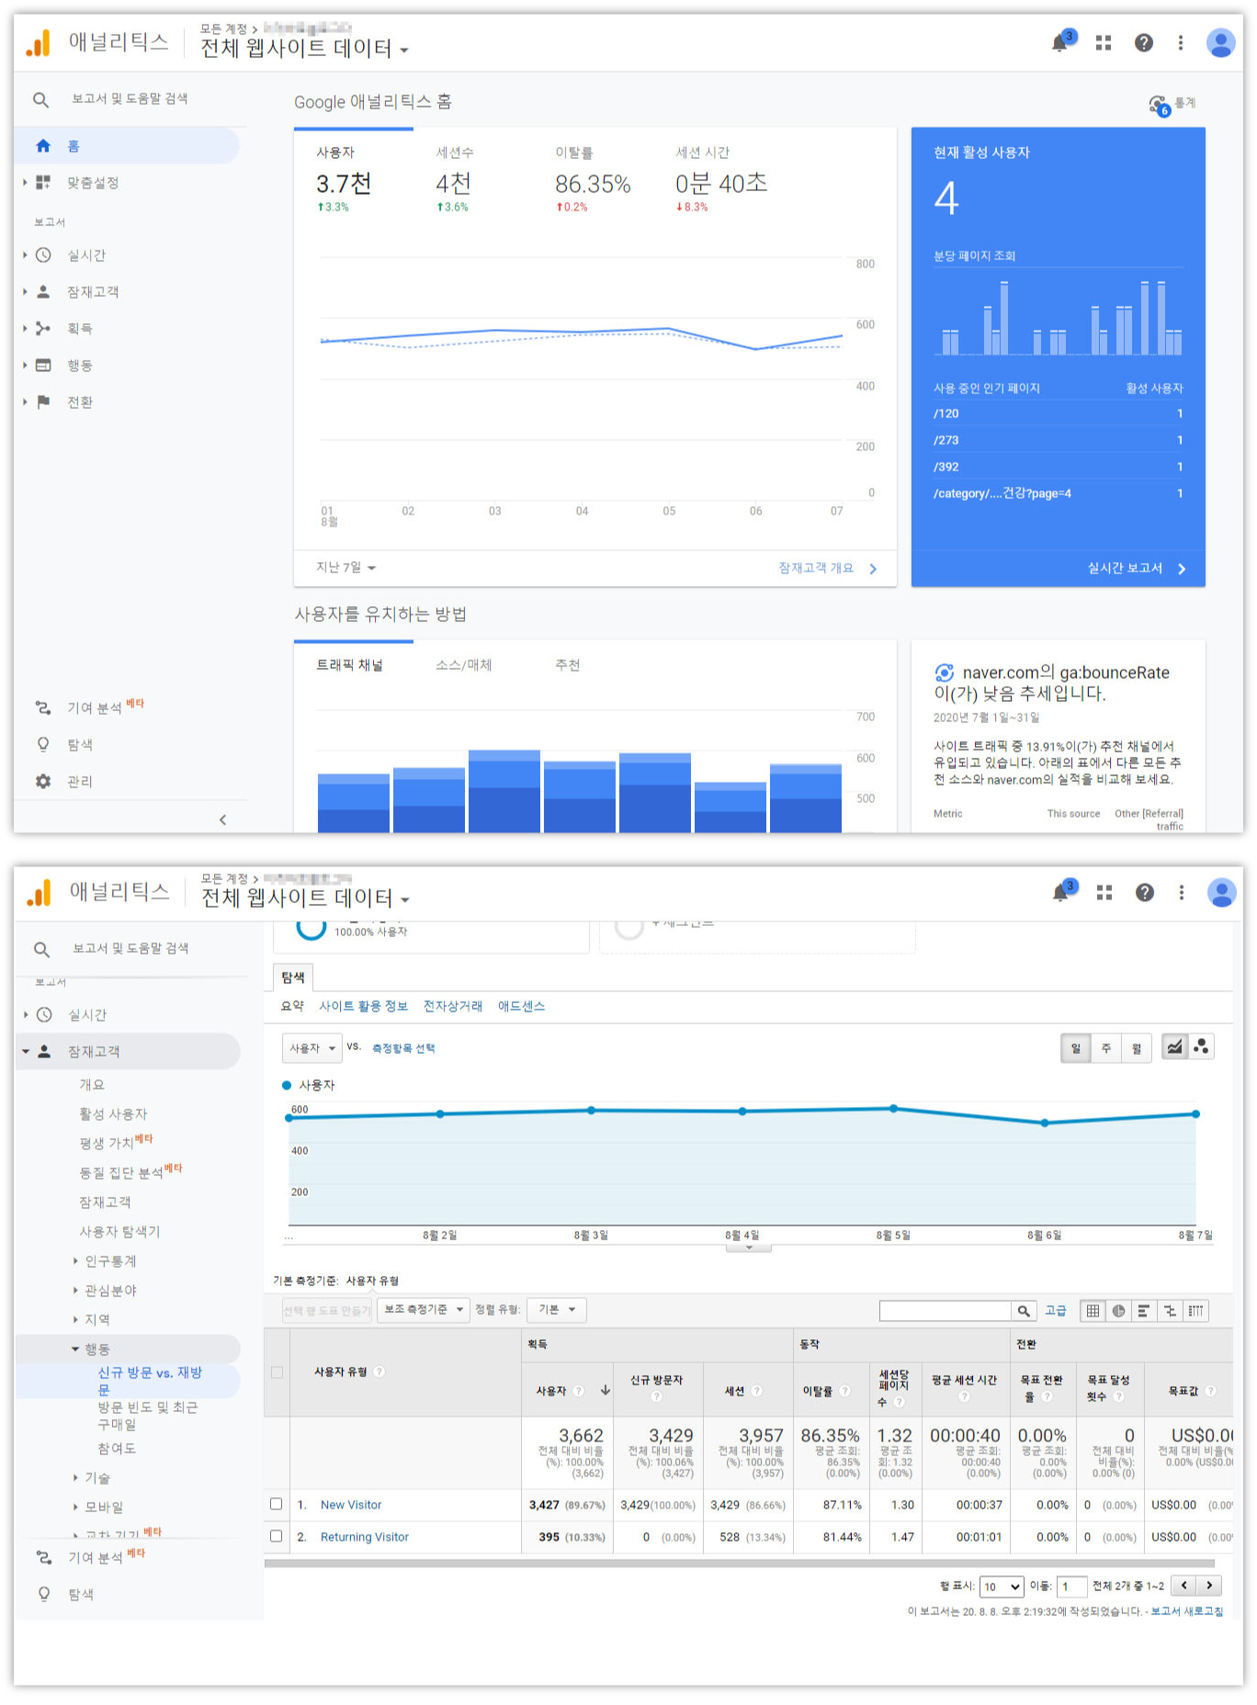Open the 보조 측정기준 dropdown
Image resolution: width=1257 pixels, height=1705 pixels.
(424, 1310)
